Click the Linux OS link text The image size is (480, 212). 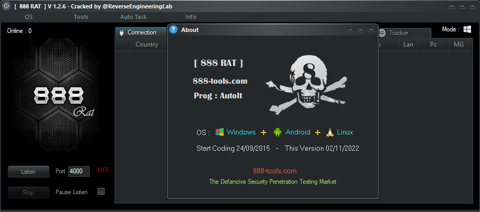345,132
